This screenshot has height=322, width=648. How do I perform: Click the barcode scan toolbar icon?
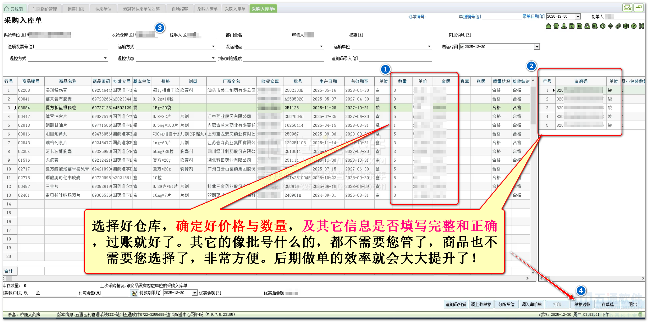[641, 26]
